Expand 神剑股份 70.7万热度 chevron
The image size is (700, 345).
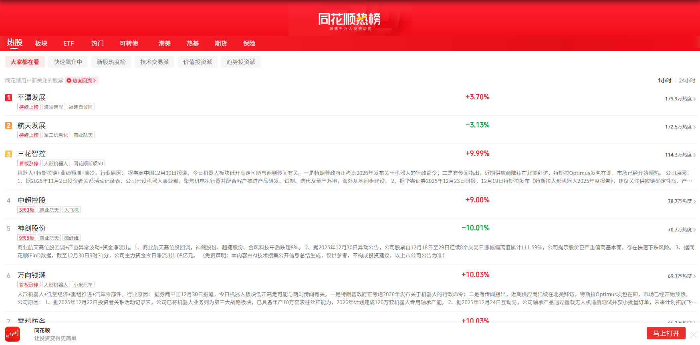pos(694,230)
